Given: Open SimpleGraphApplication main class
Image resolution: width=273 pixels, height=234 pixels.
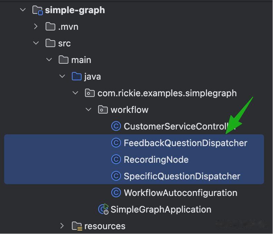Looking at the screenshot, I should pos(161,209).
